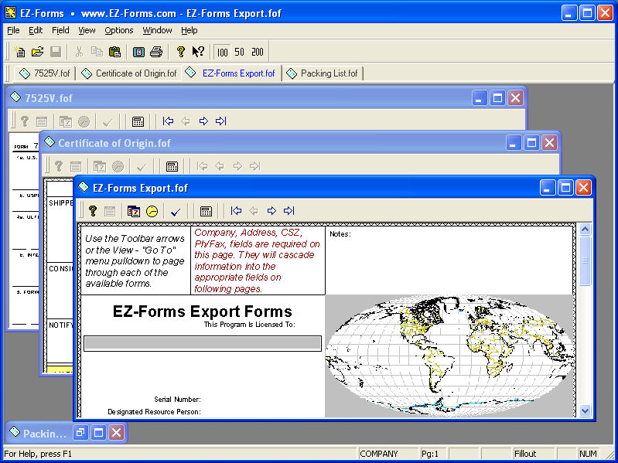618x463 pixels.
Task: Click the Paste clipboard icon
Action: coord(114,52)
